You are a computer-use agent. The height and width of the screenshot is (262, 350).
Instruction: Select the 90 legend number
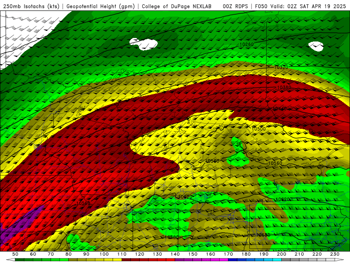coord(86,254)
